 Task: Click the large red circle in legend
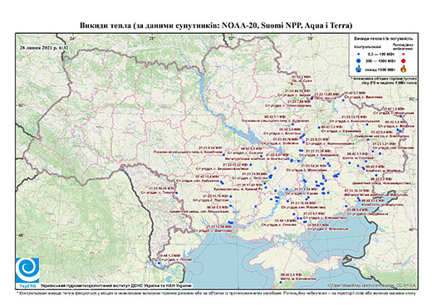click(403, 61)
